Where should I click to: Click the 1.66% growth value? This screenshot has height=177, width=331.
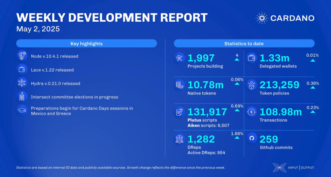237,134
